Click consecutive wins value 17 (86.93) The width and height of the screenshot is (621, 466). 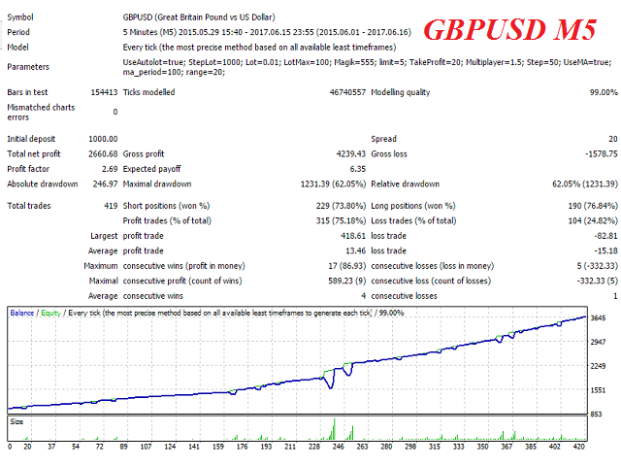pyautogui.click(x=347, y=266)
